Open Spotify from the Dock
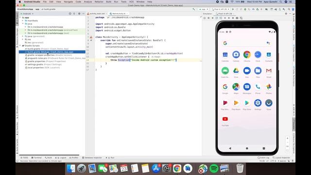The width and height of the screenshot is (311, 175). point(214,169)
